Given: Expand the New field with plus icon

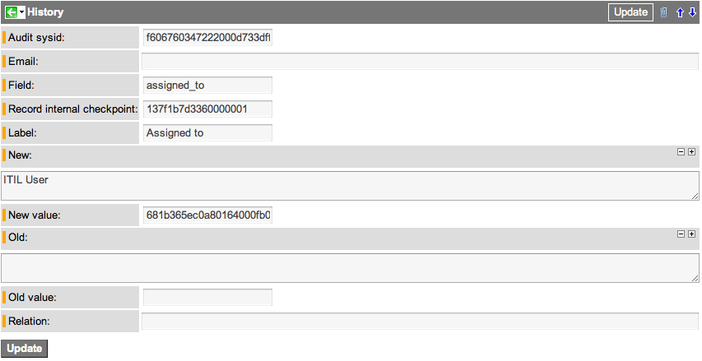Looking at the screenshot, I should point(691,152).
